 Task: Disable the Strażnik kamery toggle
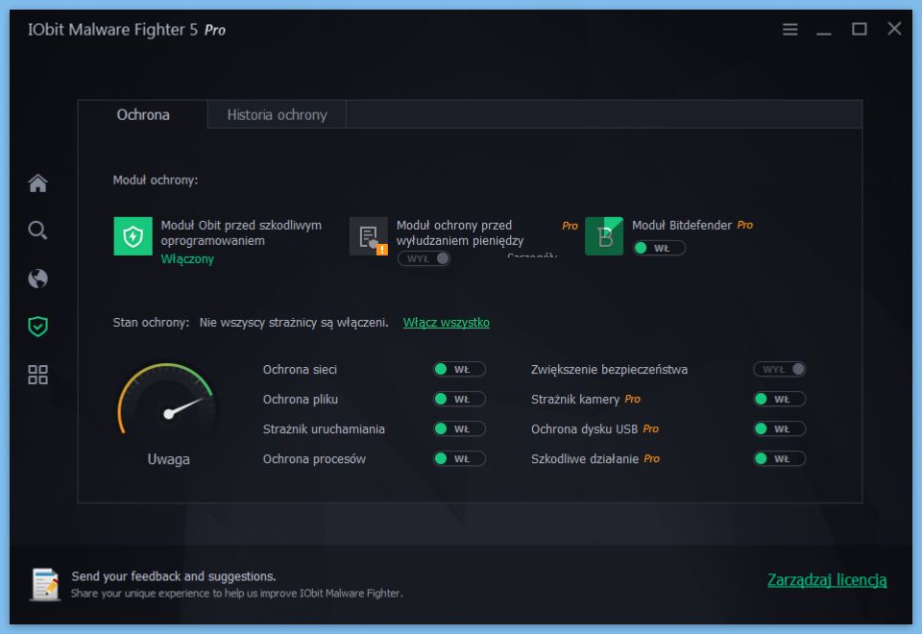click(780, 400)
